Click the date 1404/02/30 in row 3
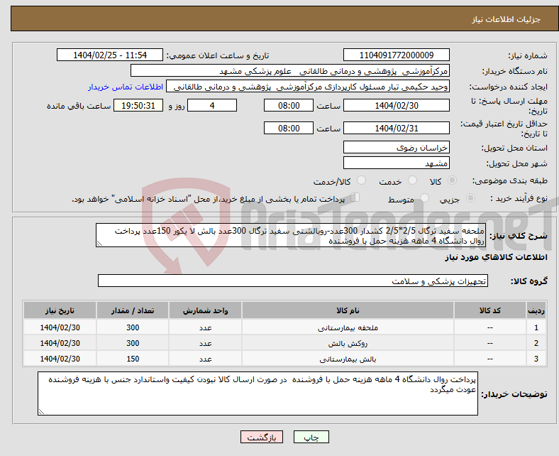This screenshot has width=559, height=456. pyautogui.click(x=60, y=359)
